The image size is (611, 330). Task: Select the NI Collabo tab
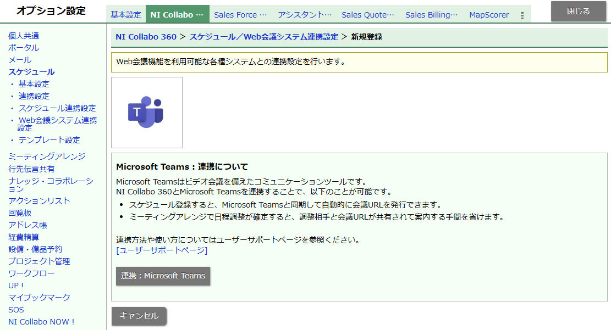pyautogui.click(x=177, y=14)
